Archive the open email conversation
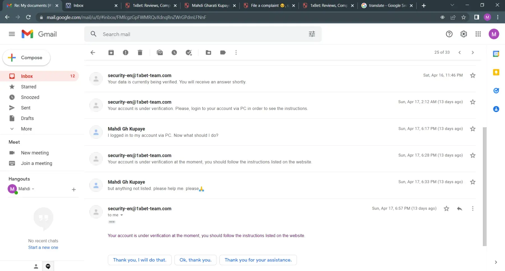This screenshot has width=505, height=271. (111, 52)
